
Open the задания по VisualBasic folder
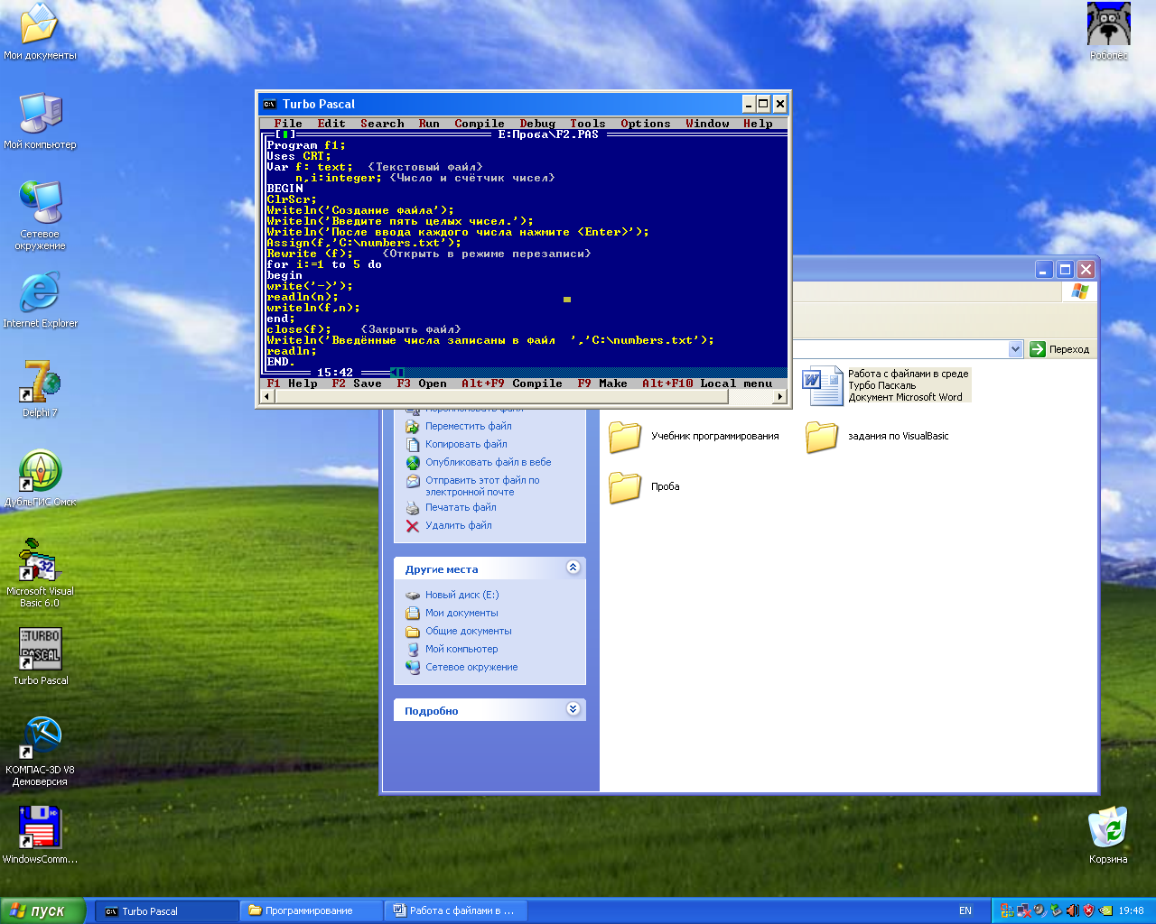click(x=878, y=437)
